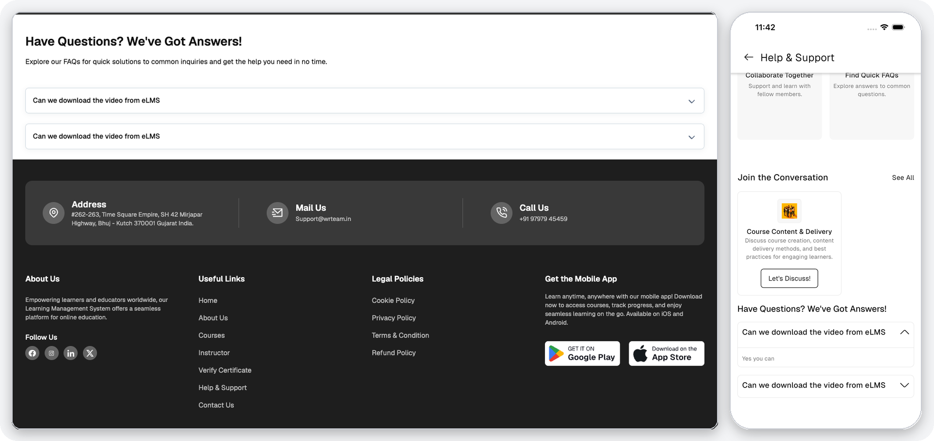Viewport: 934px width, 441px height.
Task: Tap the Let's Discuss! button
Action: (789, 278)
